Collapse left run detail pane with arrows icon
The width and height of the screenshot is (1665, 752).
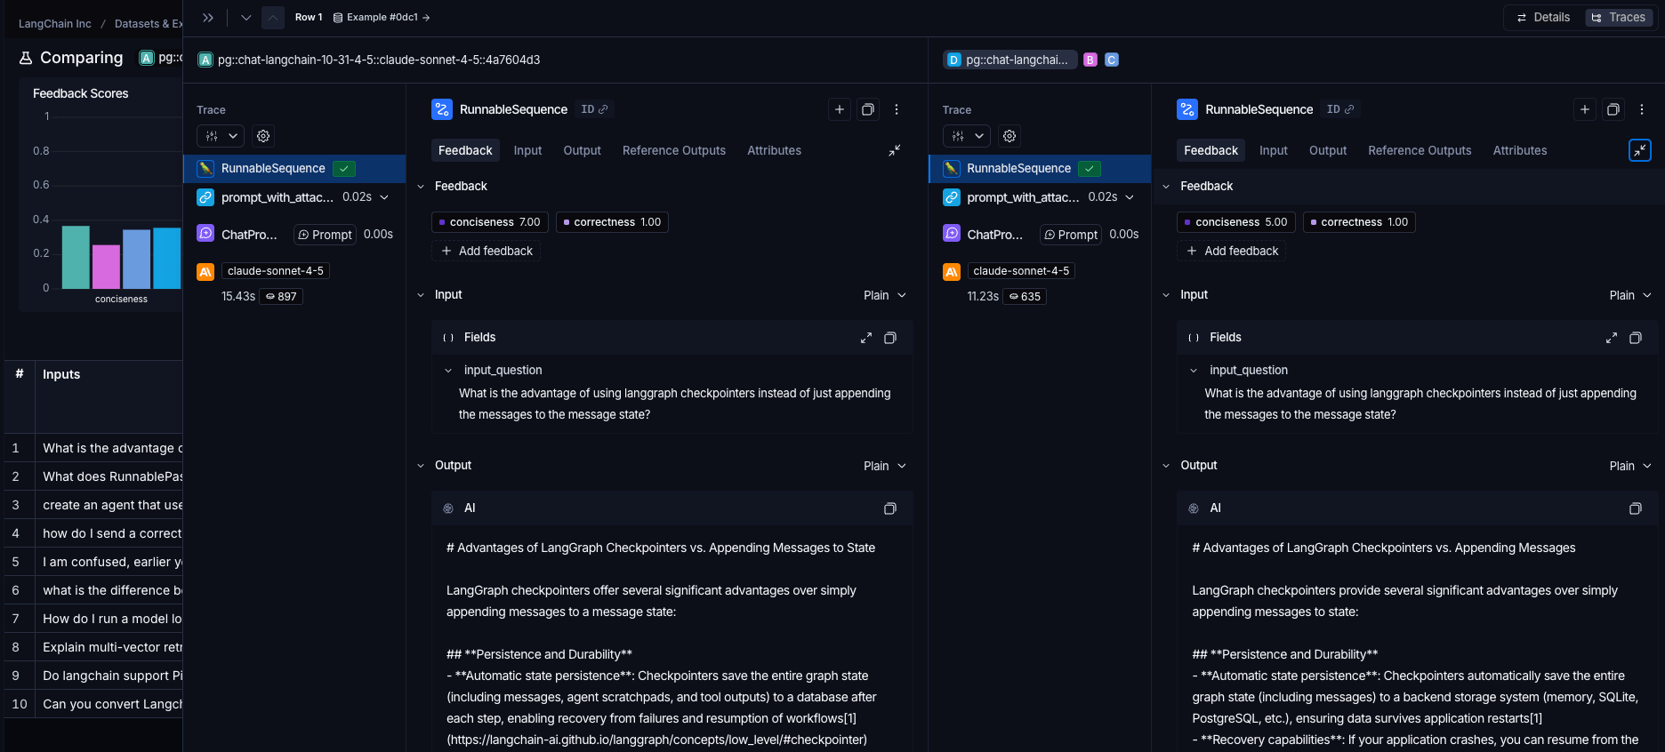tap(895, 150)
